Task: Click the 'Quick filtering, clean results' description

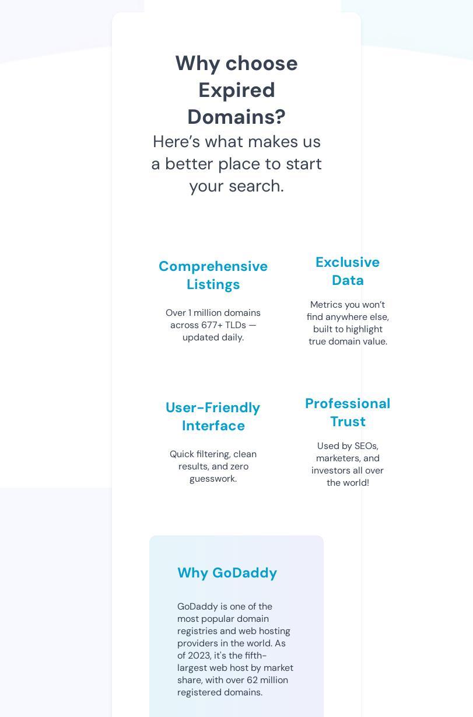Action: click(x=213, y=467)
